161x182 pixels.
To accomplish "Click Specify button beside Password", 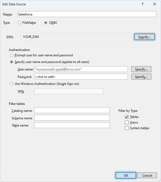I will (x=141, y=77).
